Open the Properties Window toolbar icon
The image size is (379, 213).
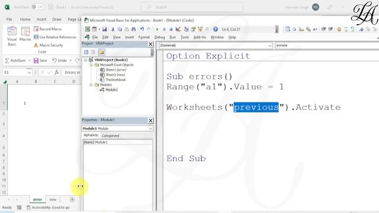point(193,29)
